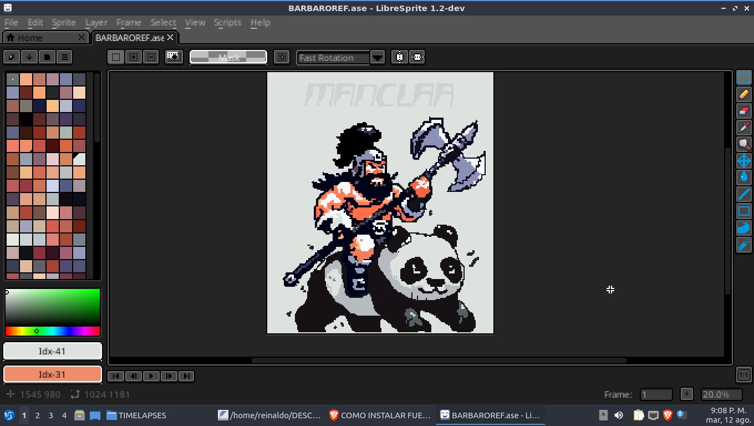Choose the Zoom magnifier tool
Screen dimensions: 754x426
point(743,144)
